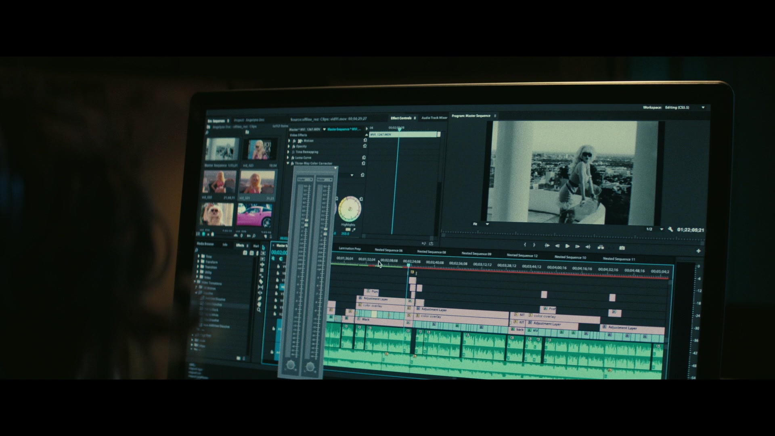Image resolution: width=775 pixels, height=436 pixels.
Task: Expand the Motion effect properties
Action: pos(289,140)
